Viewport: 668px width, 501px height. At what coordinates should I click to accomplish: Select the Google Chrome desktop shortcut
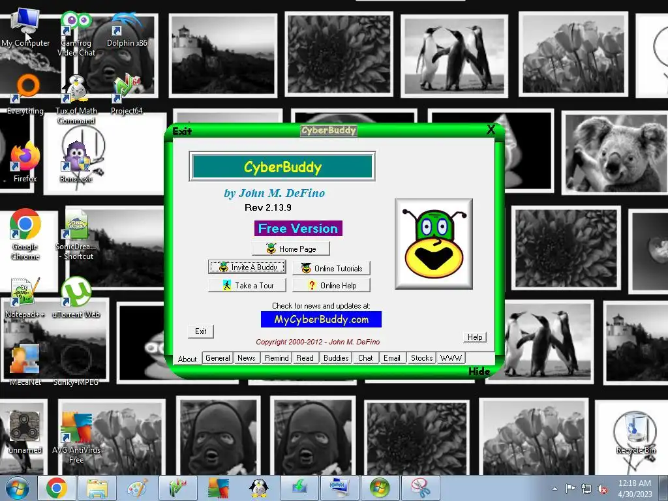[x=25, y=234]
